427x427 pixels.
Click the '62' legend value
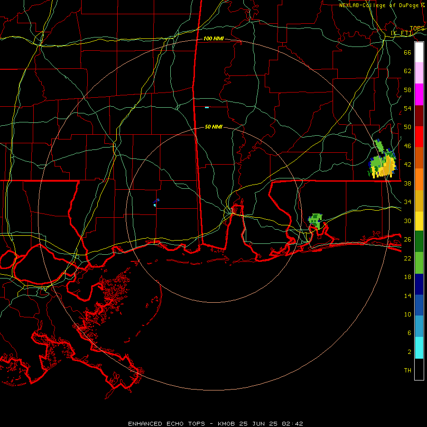(x=408, y=71)
